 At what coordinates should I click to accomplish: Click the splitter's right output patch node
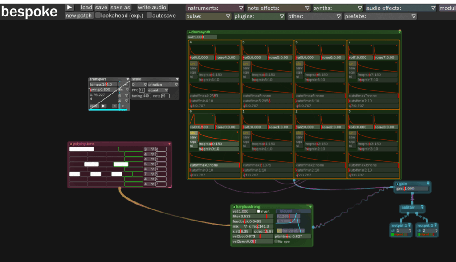[417, 213]
